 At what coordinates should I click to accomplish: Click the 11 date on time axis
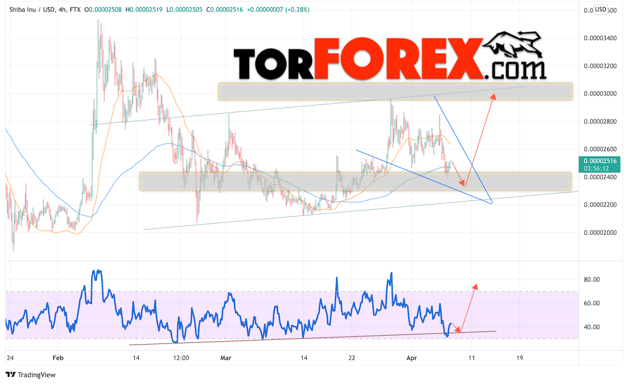(x=472, y=358)
